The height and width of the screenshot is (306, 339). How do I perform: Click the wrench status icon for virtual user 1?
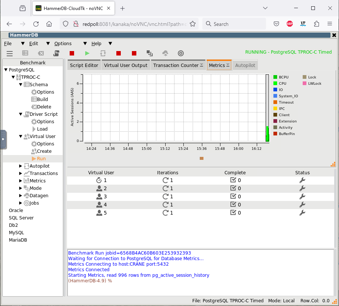tap(302, 180)
